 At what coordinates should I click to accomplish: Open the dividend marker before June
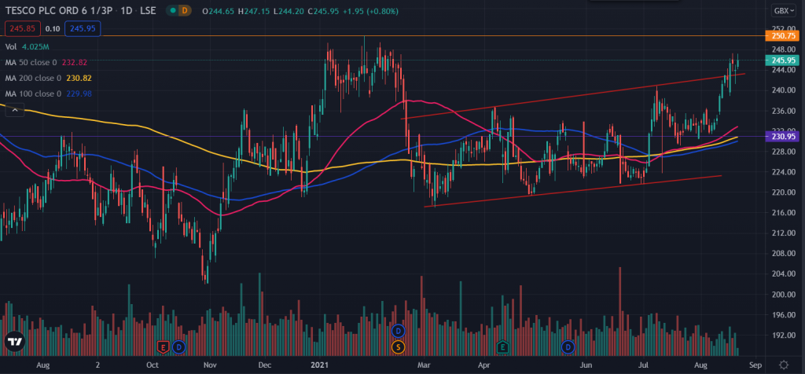(x=568, y=347)
